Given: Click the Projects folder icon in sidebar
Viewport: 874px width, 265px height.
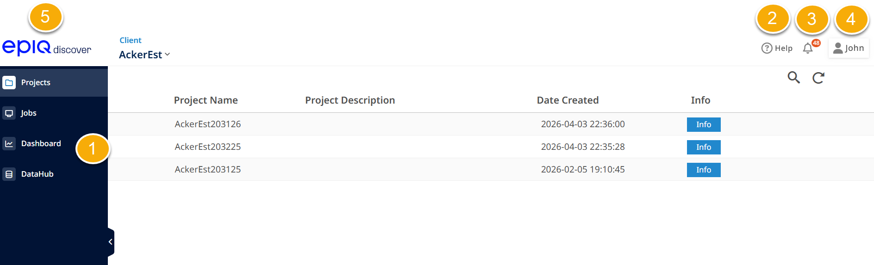Looking at the screenshot, I should [9, 82].
